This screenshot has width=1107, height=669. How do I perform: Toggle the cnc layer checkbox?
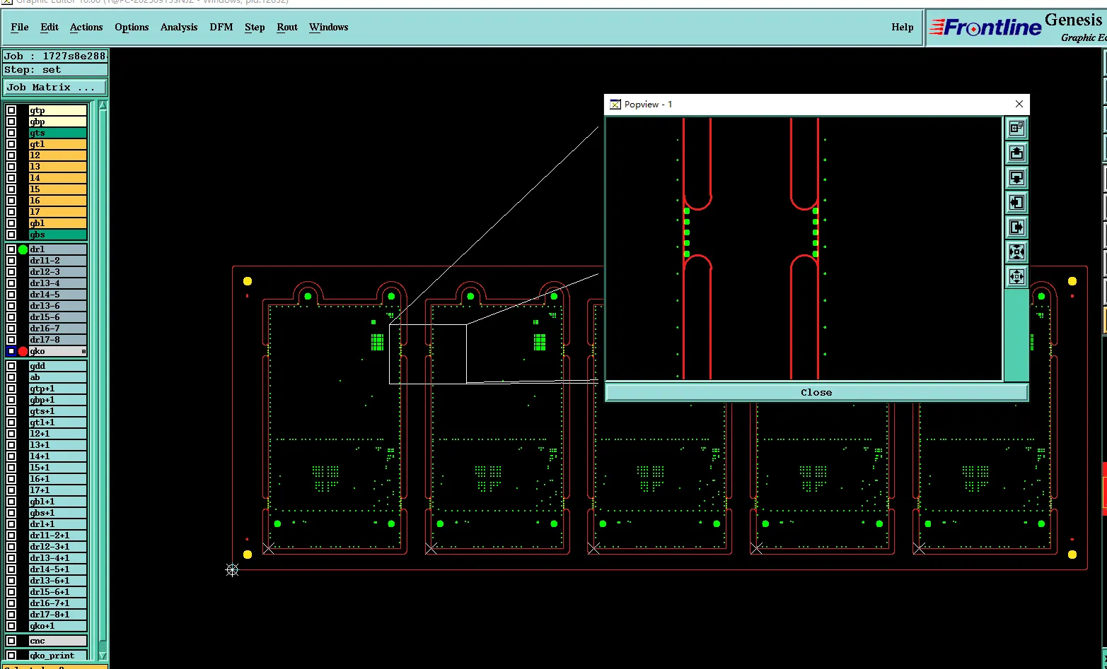click(x=11, y=641)
